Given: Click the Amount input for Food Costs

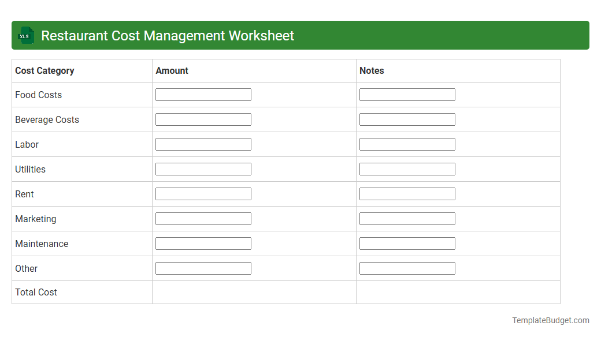Looking at the screenshot, I should click(203, 94).
